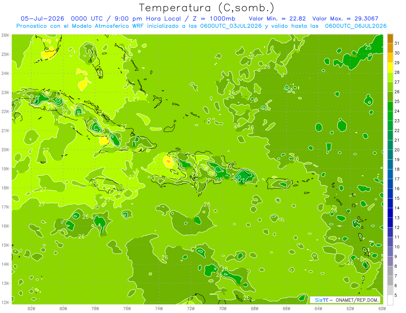Click the "72W" longitude axis label
This screenshot has height=313, width=406.
(191, 308)
